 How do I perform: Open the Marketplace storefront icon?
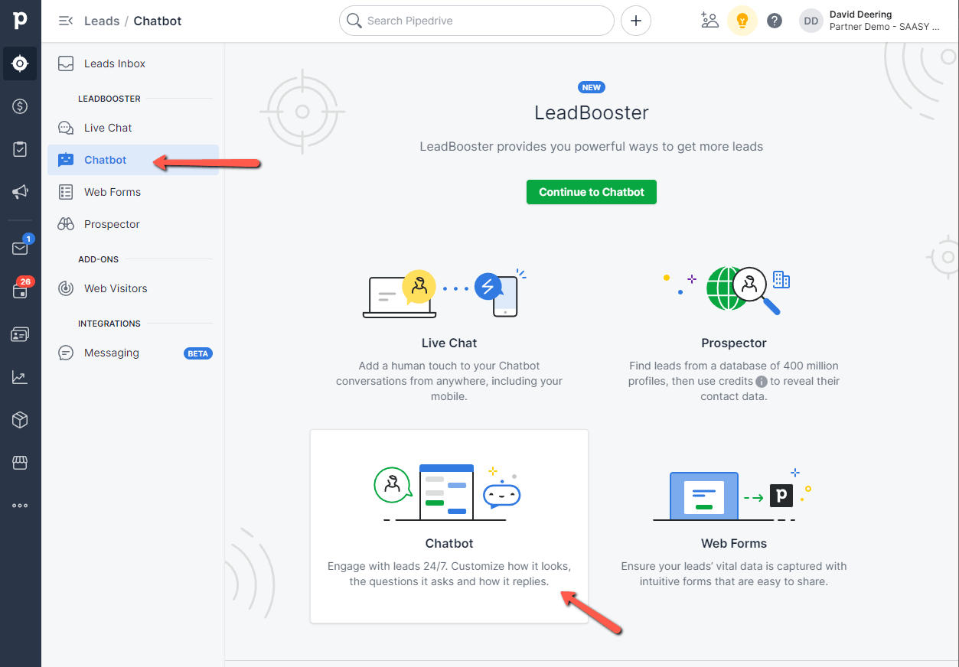[20, 462]
